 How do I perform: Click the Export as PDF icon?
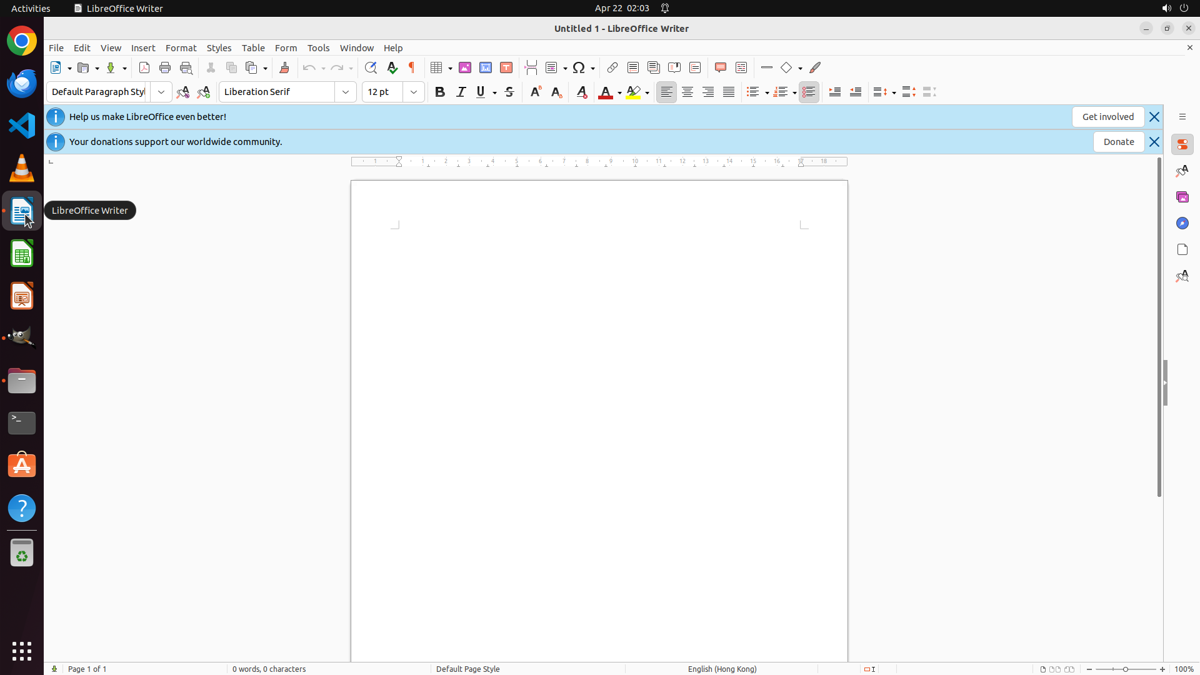pyautogui.click(x=144, y=67)
